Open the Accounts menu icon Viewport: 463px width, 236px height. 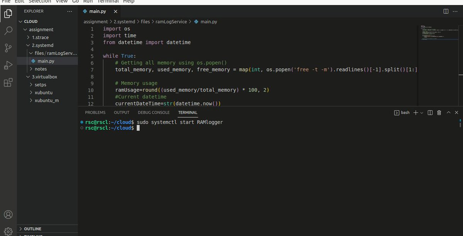[x=8, y=214]
